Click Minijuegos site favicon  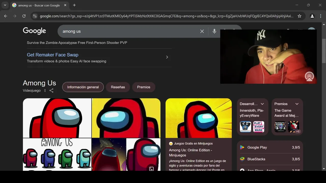coord(171,144)
